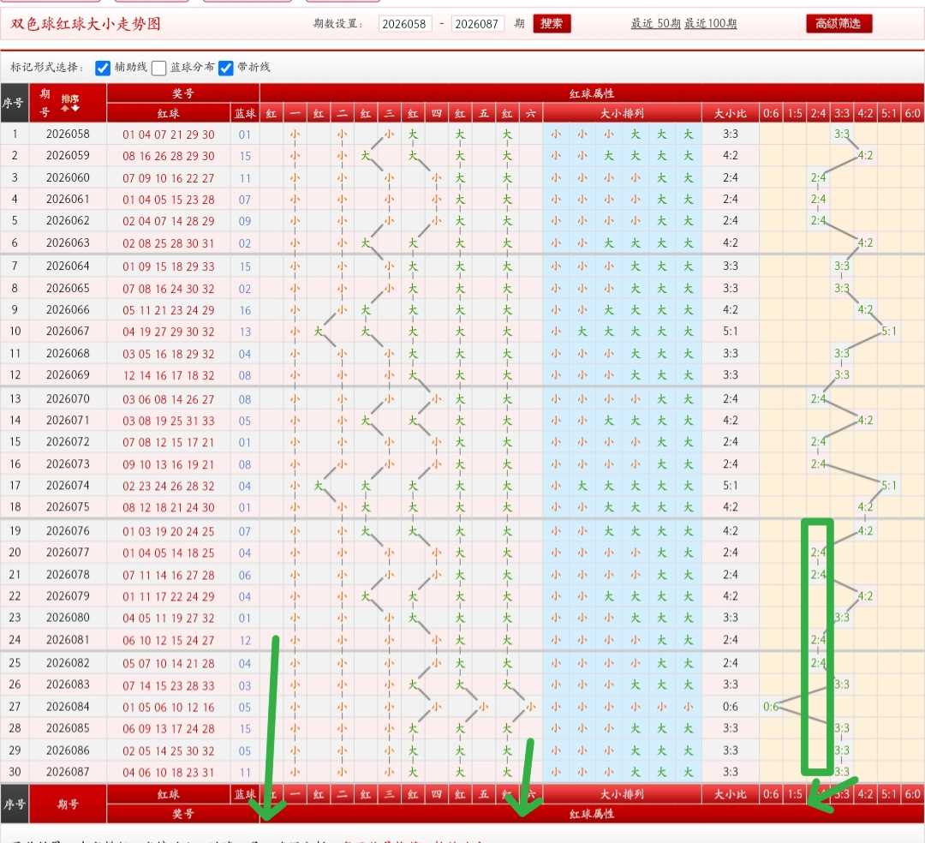Click red balls 07 11 14 16 27 28

point(169,575)
